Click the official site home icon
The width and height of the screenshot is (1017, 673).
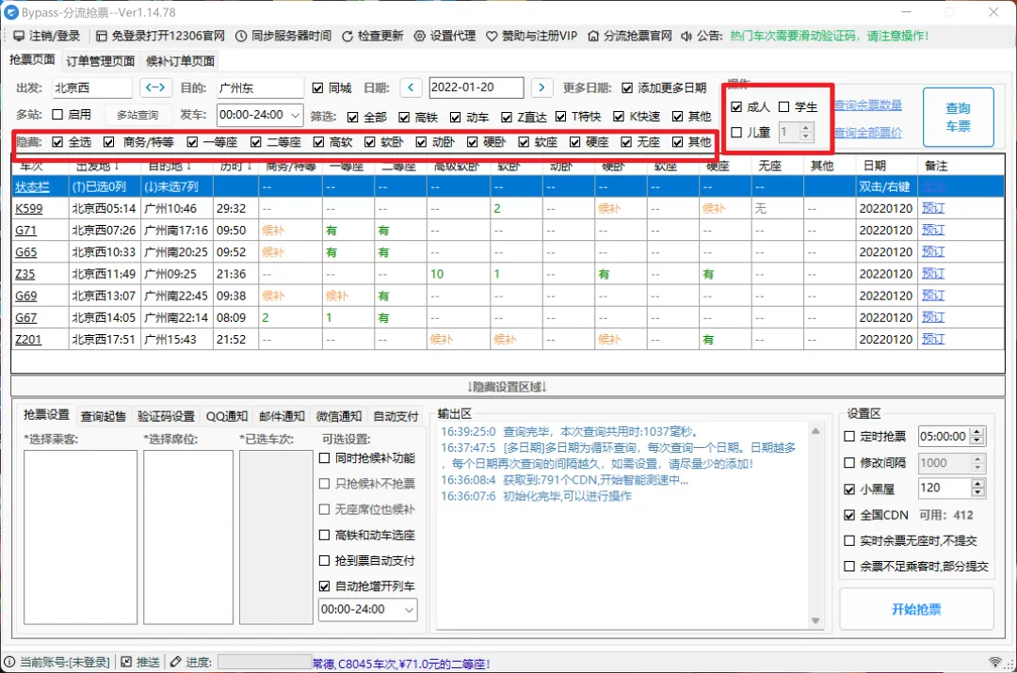593,36
